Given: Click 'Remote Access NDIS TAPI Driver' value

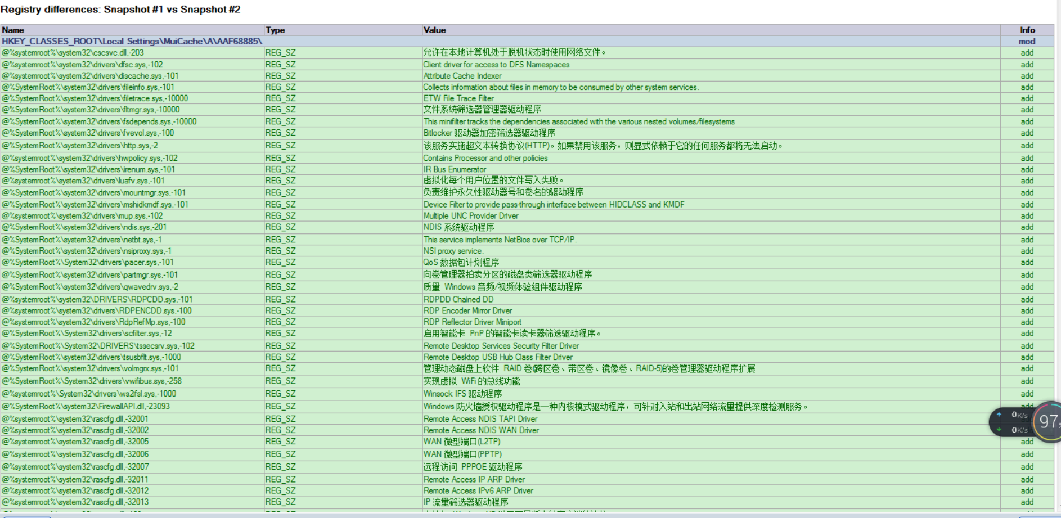Looking at the screenshot, I should point(480,419).
